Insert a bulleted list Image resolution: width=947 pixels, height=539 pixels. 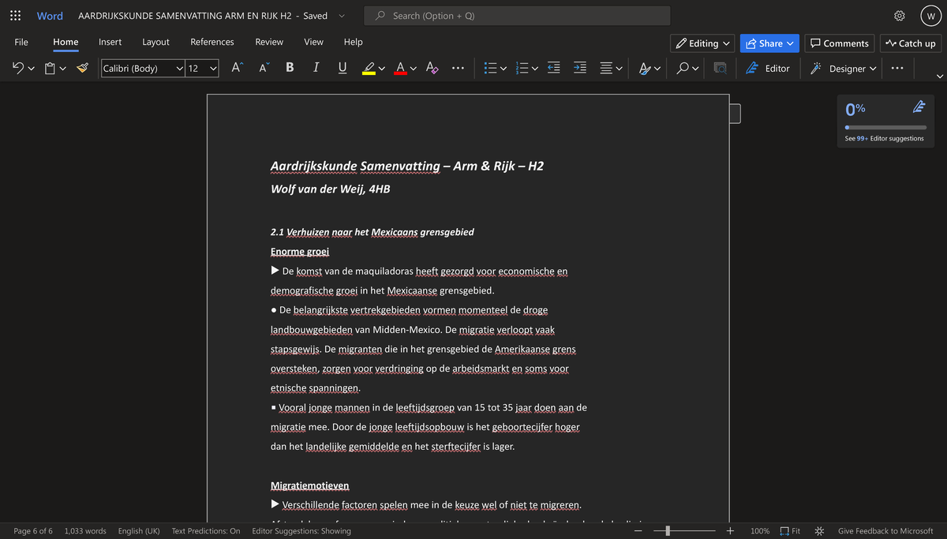(490, 69)
